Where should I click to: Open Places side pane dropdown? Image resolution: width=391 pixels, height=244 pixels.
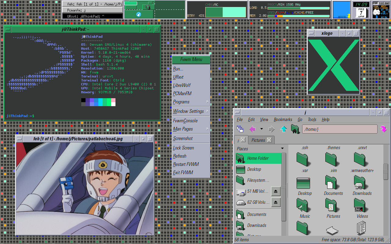pyautogui.click(x=282, y=149)
